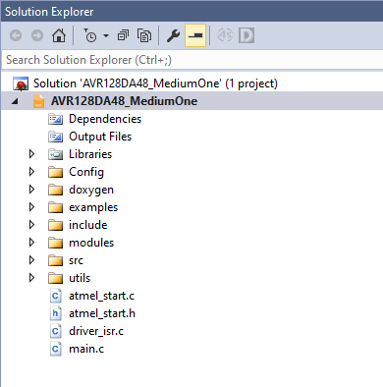Select the src folder label
Viewport: 383px width, 387px height.
pos(76,260)
